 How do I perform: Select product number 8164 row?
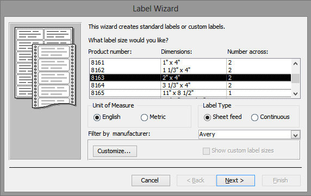190,85
